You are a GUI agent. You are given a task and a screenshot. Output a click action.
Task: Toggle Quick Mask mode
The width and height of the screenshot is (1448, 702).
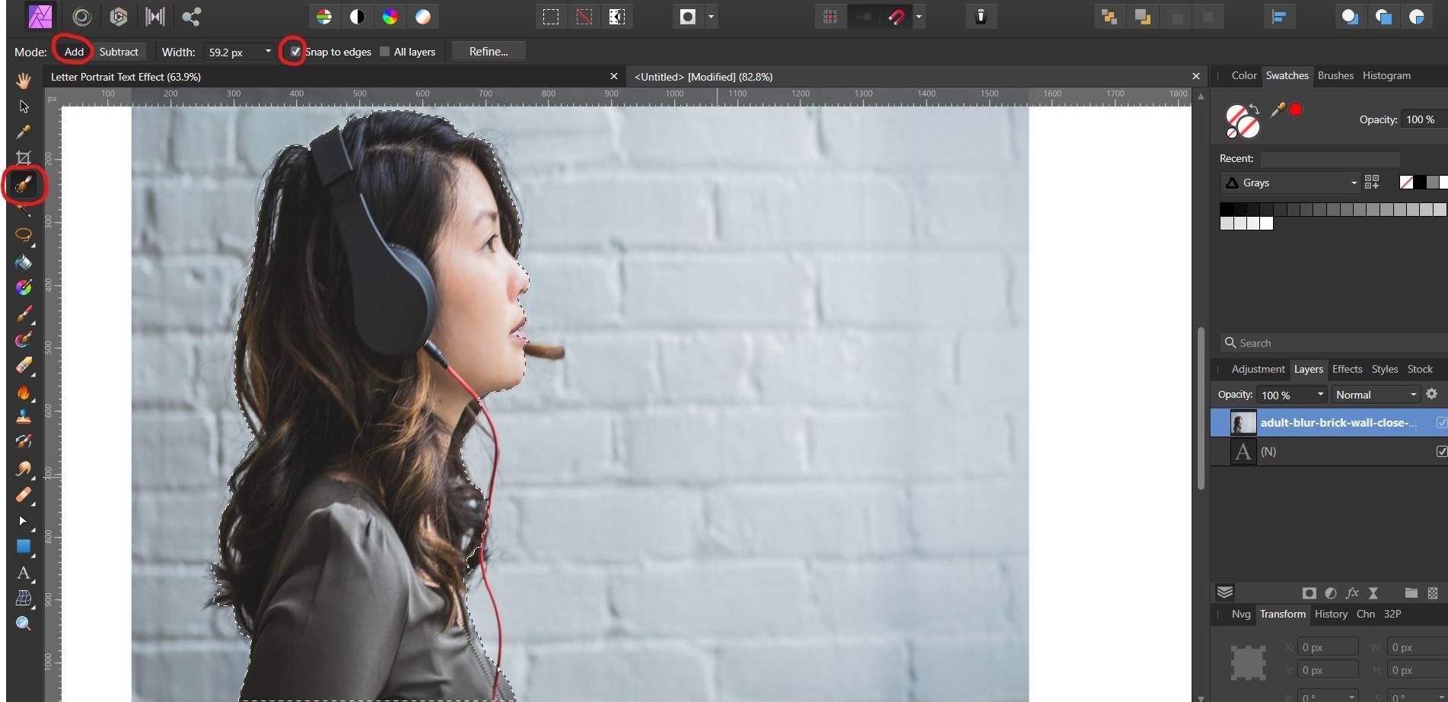[x=688, y=16]
